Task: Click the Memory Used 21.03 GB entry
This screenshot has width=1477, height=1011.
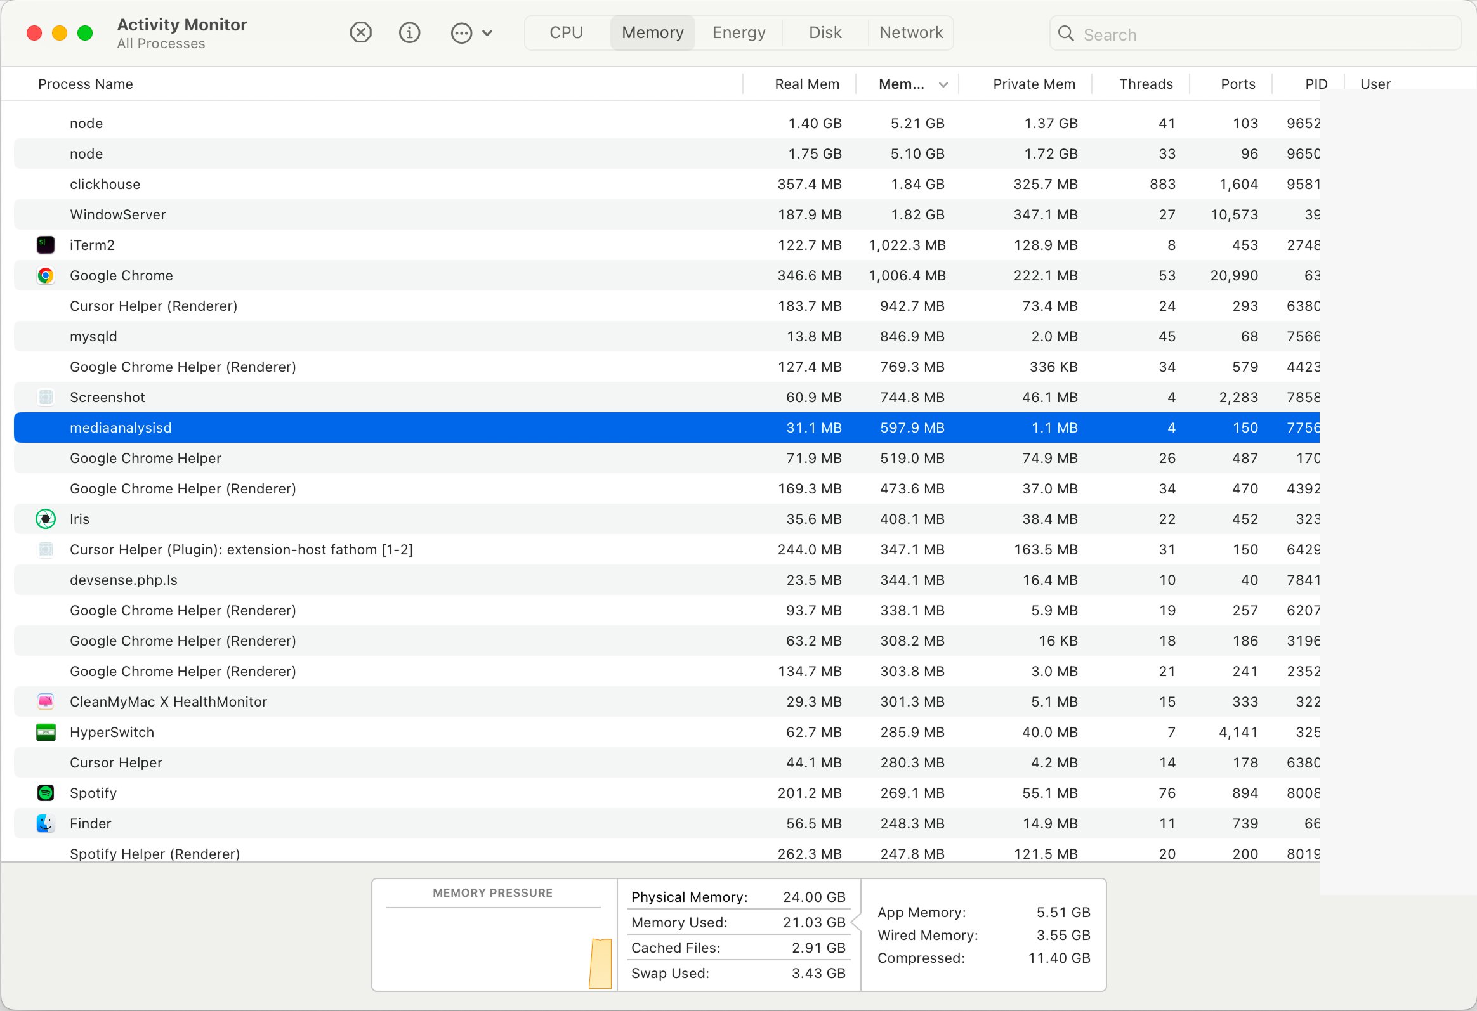Action: (738, 922)
